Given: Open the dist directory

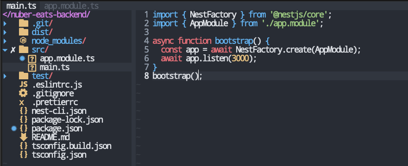Looking at the screenshot, I should (42, 32).
